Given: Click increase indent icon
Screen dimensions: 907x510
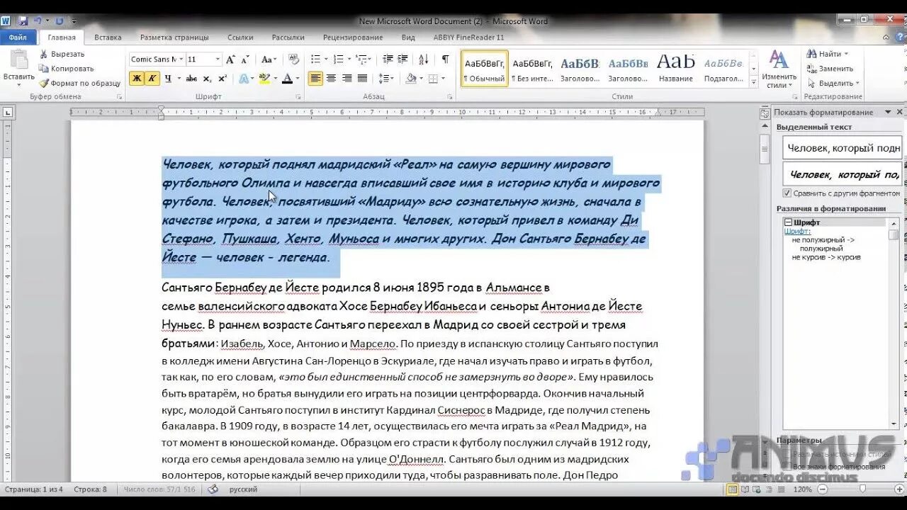Looking at the screenshot, I should 402,59.
